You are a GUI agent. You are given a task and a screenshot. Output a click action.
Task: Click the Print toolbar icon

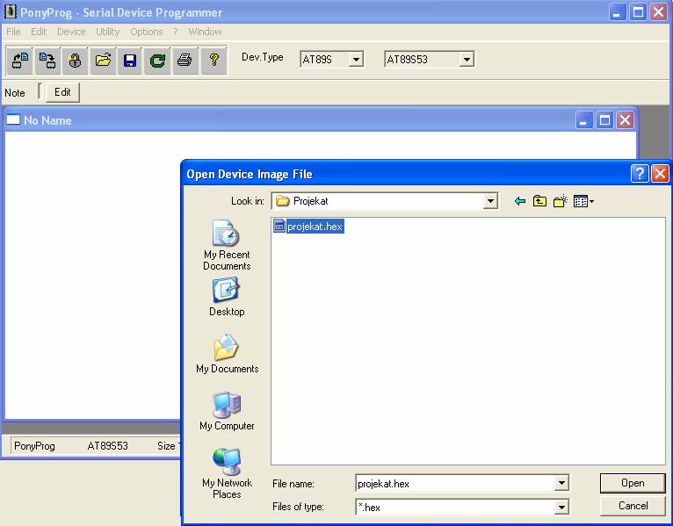[x=185, y=61]
